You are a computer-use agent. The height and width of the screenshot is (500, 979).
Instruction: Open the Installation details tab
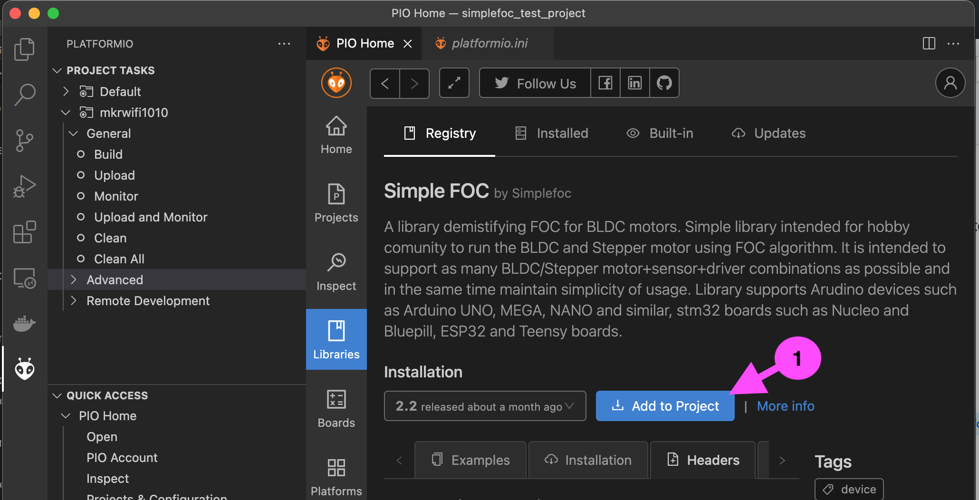point(588,460)
